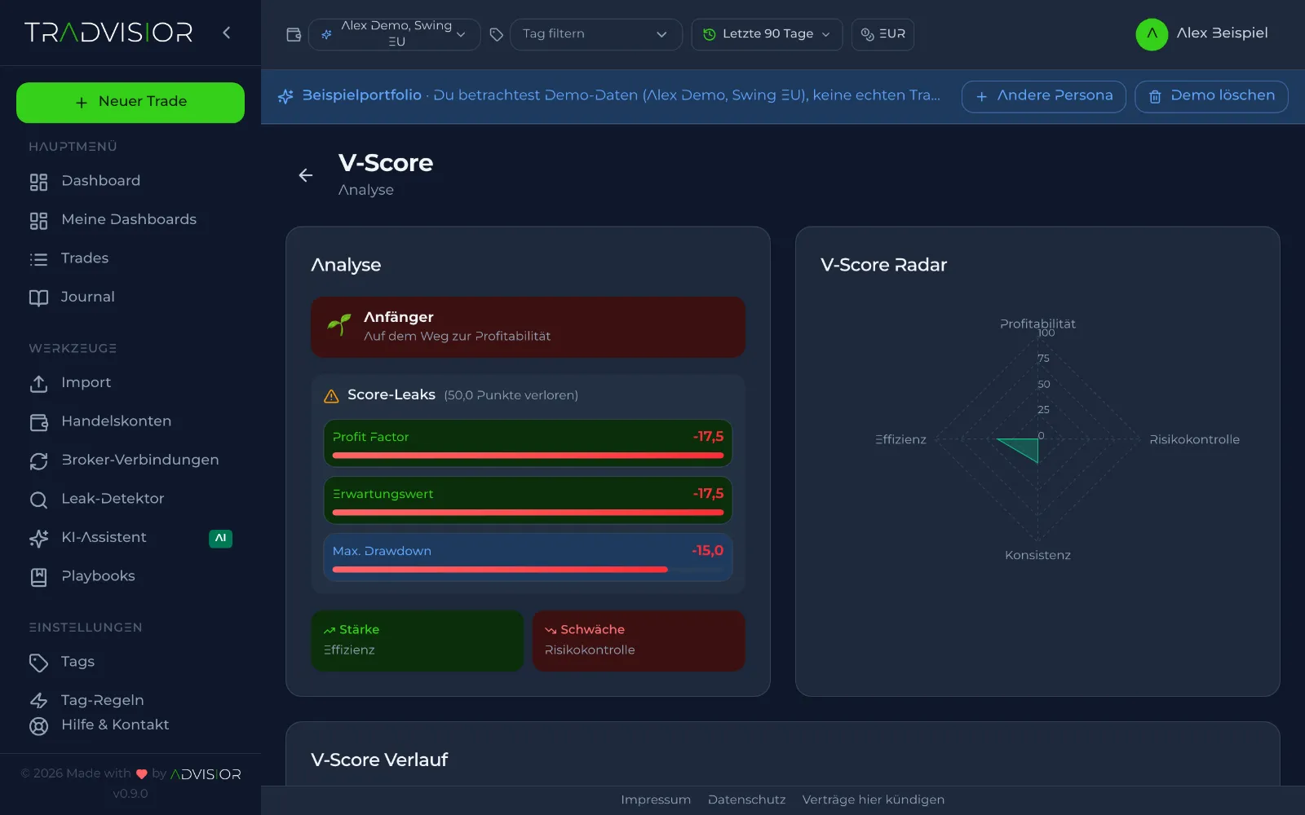
Task: Click the Profitabilität radar axis label
Action: coord(1037,324)
